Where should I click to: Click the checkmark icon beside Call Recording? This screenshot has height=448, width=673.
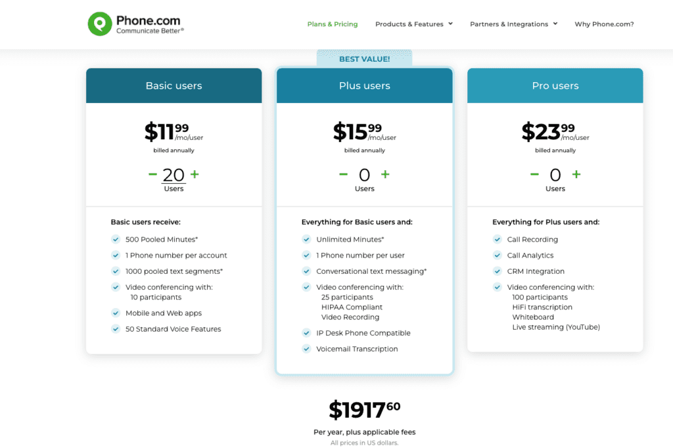pos(498,239)
